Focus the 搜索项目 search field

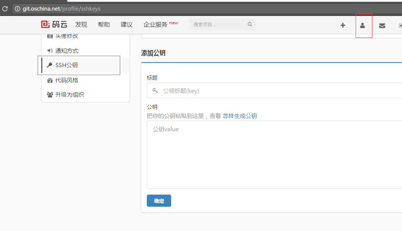219,25
